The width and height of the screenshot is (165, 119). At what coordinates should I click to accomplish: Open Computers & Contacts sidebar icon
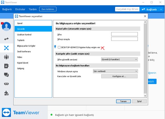[x=6, y=66]
